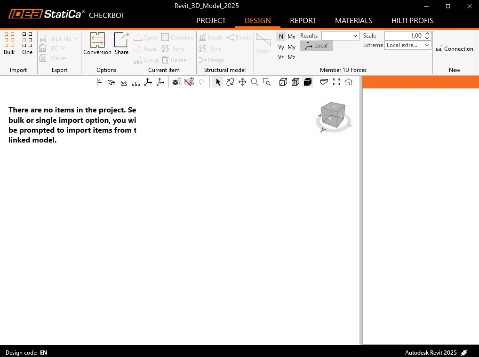Switch to solid view mode
The image size is (479, 357).
pyautogui.click(x=308, y=82)
